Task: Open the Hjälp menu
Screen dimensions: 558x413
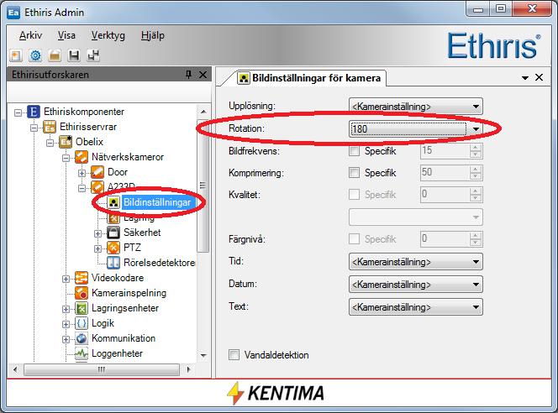Action: (153, 35)
